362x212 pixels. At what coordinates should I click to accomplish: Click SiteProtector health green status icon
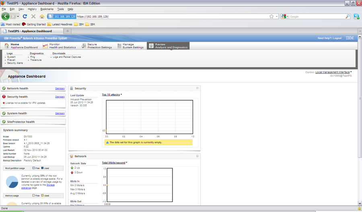(4, 122)
